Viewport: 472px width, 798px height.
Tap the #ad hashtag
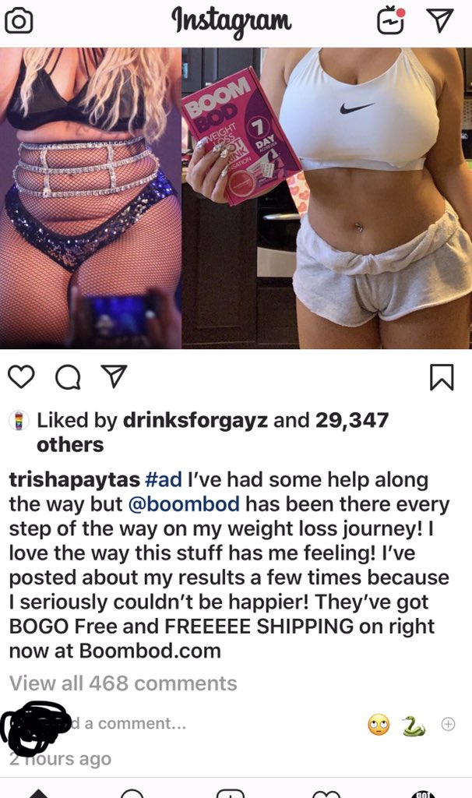click(x=164, y=479)
